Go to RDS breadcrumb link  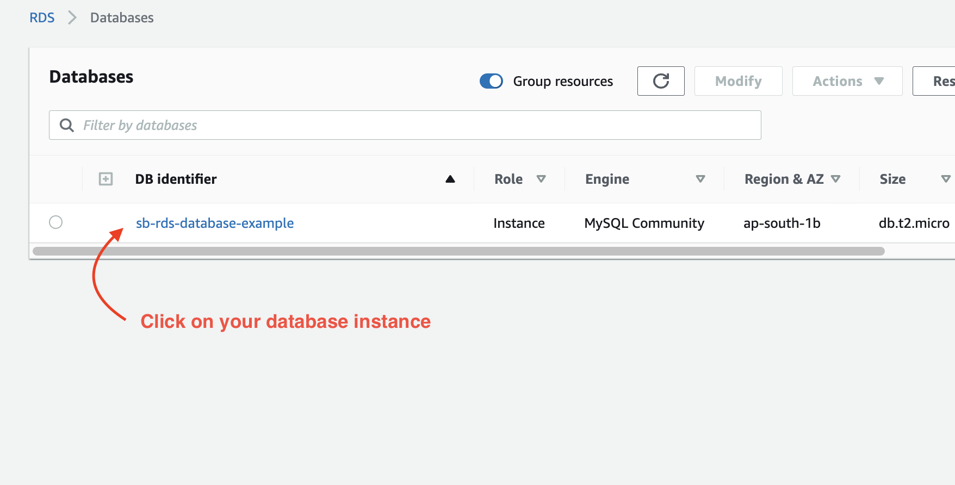tap(42, 18)
